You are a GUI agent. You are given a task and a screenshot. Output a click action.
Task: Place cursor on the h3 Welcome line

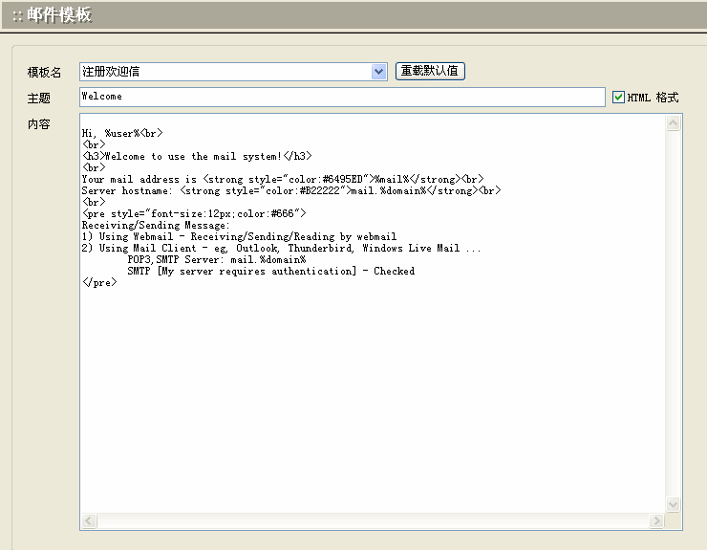pos(197,156)
